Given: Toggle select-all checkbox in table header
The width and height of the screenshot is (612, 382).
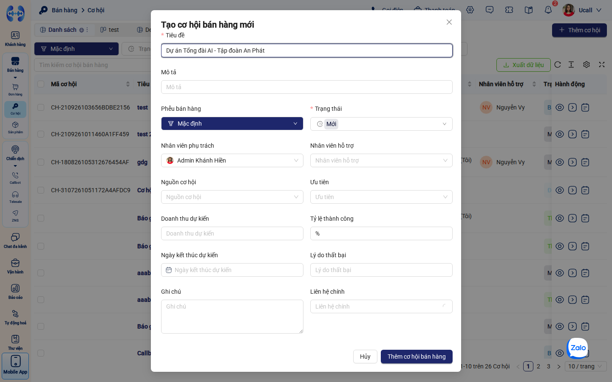Looking at the screenshot, I should pyautogui.click(x=41, y=84).
